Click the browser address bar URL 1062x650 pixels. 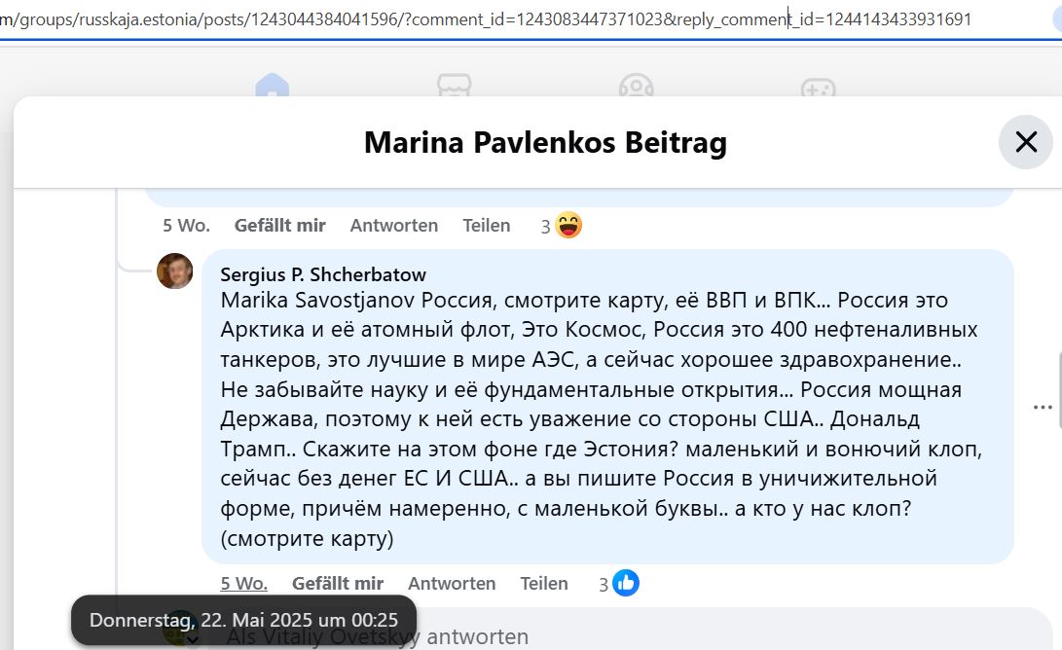tap(488, 18)
